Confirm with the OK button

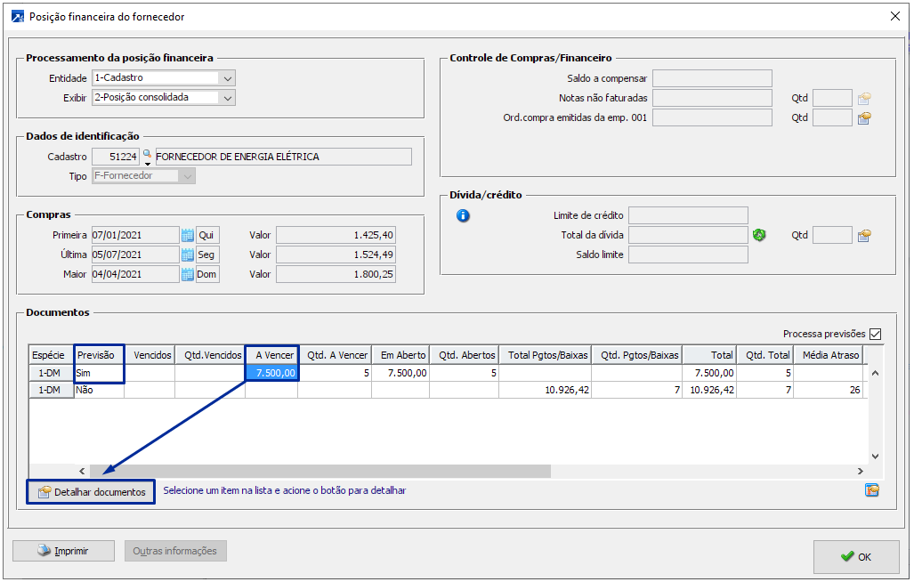click(855, 556)
